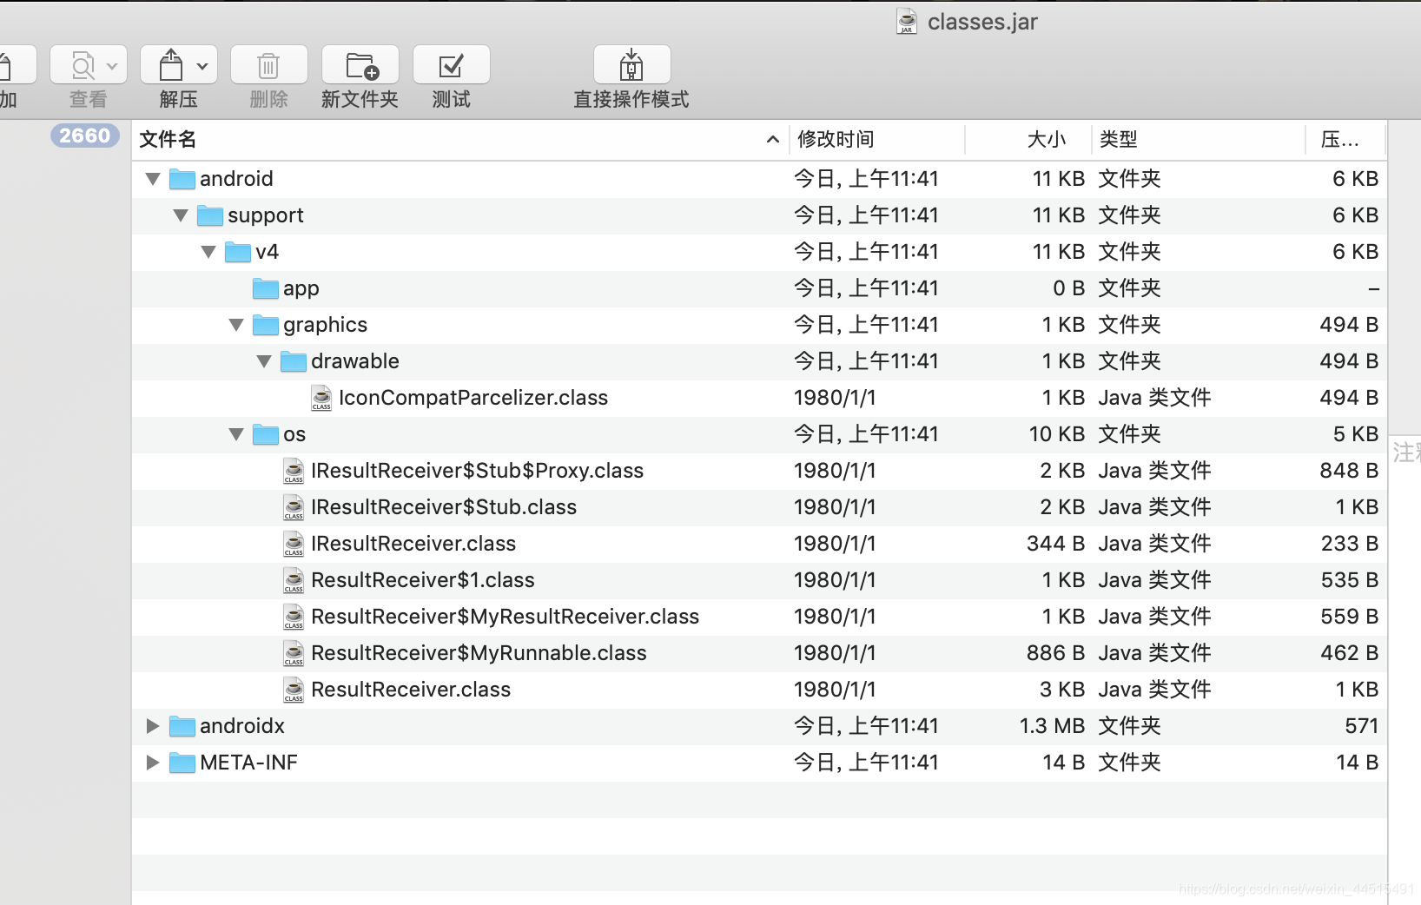Select the IconCompatParcelizer.class file name
The image size is (1421, 905).
(x=473, y=398)
